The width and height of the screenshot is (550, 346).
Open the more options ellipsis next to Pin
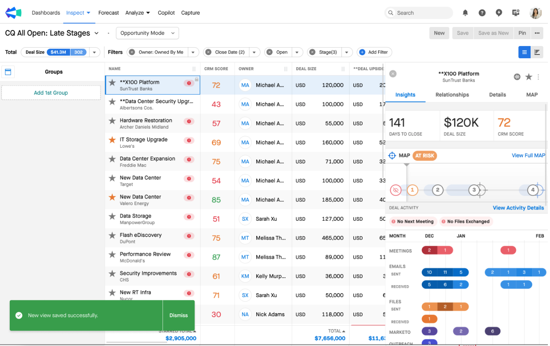pos(537,33)
